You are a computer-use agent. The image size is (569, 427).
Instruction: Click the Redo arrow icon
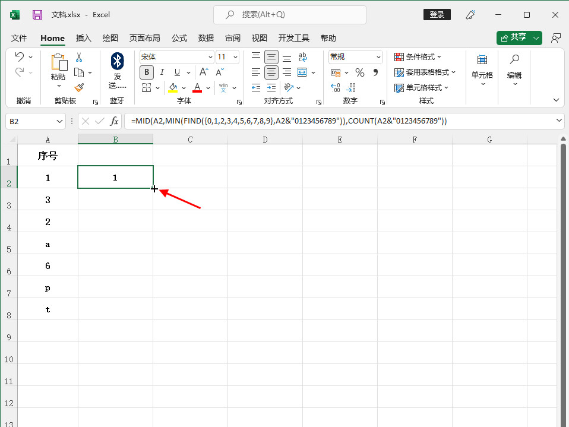point(19,72)
